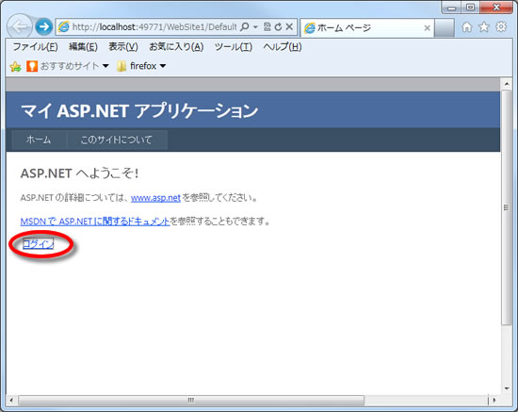Expand the おすすめサイト dropdown

coord(105,66)
